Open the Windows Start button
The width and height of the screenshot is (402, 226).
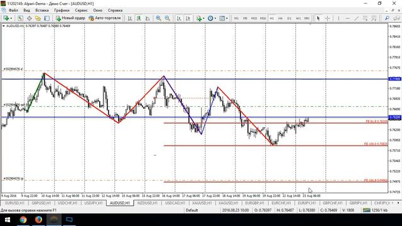(x=7, y=220)
